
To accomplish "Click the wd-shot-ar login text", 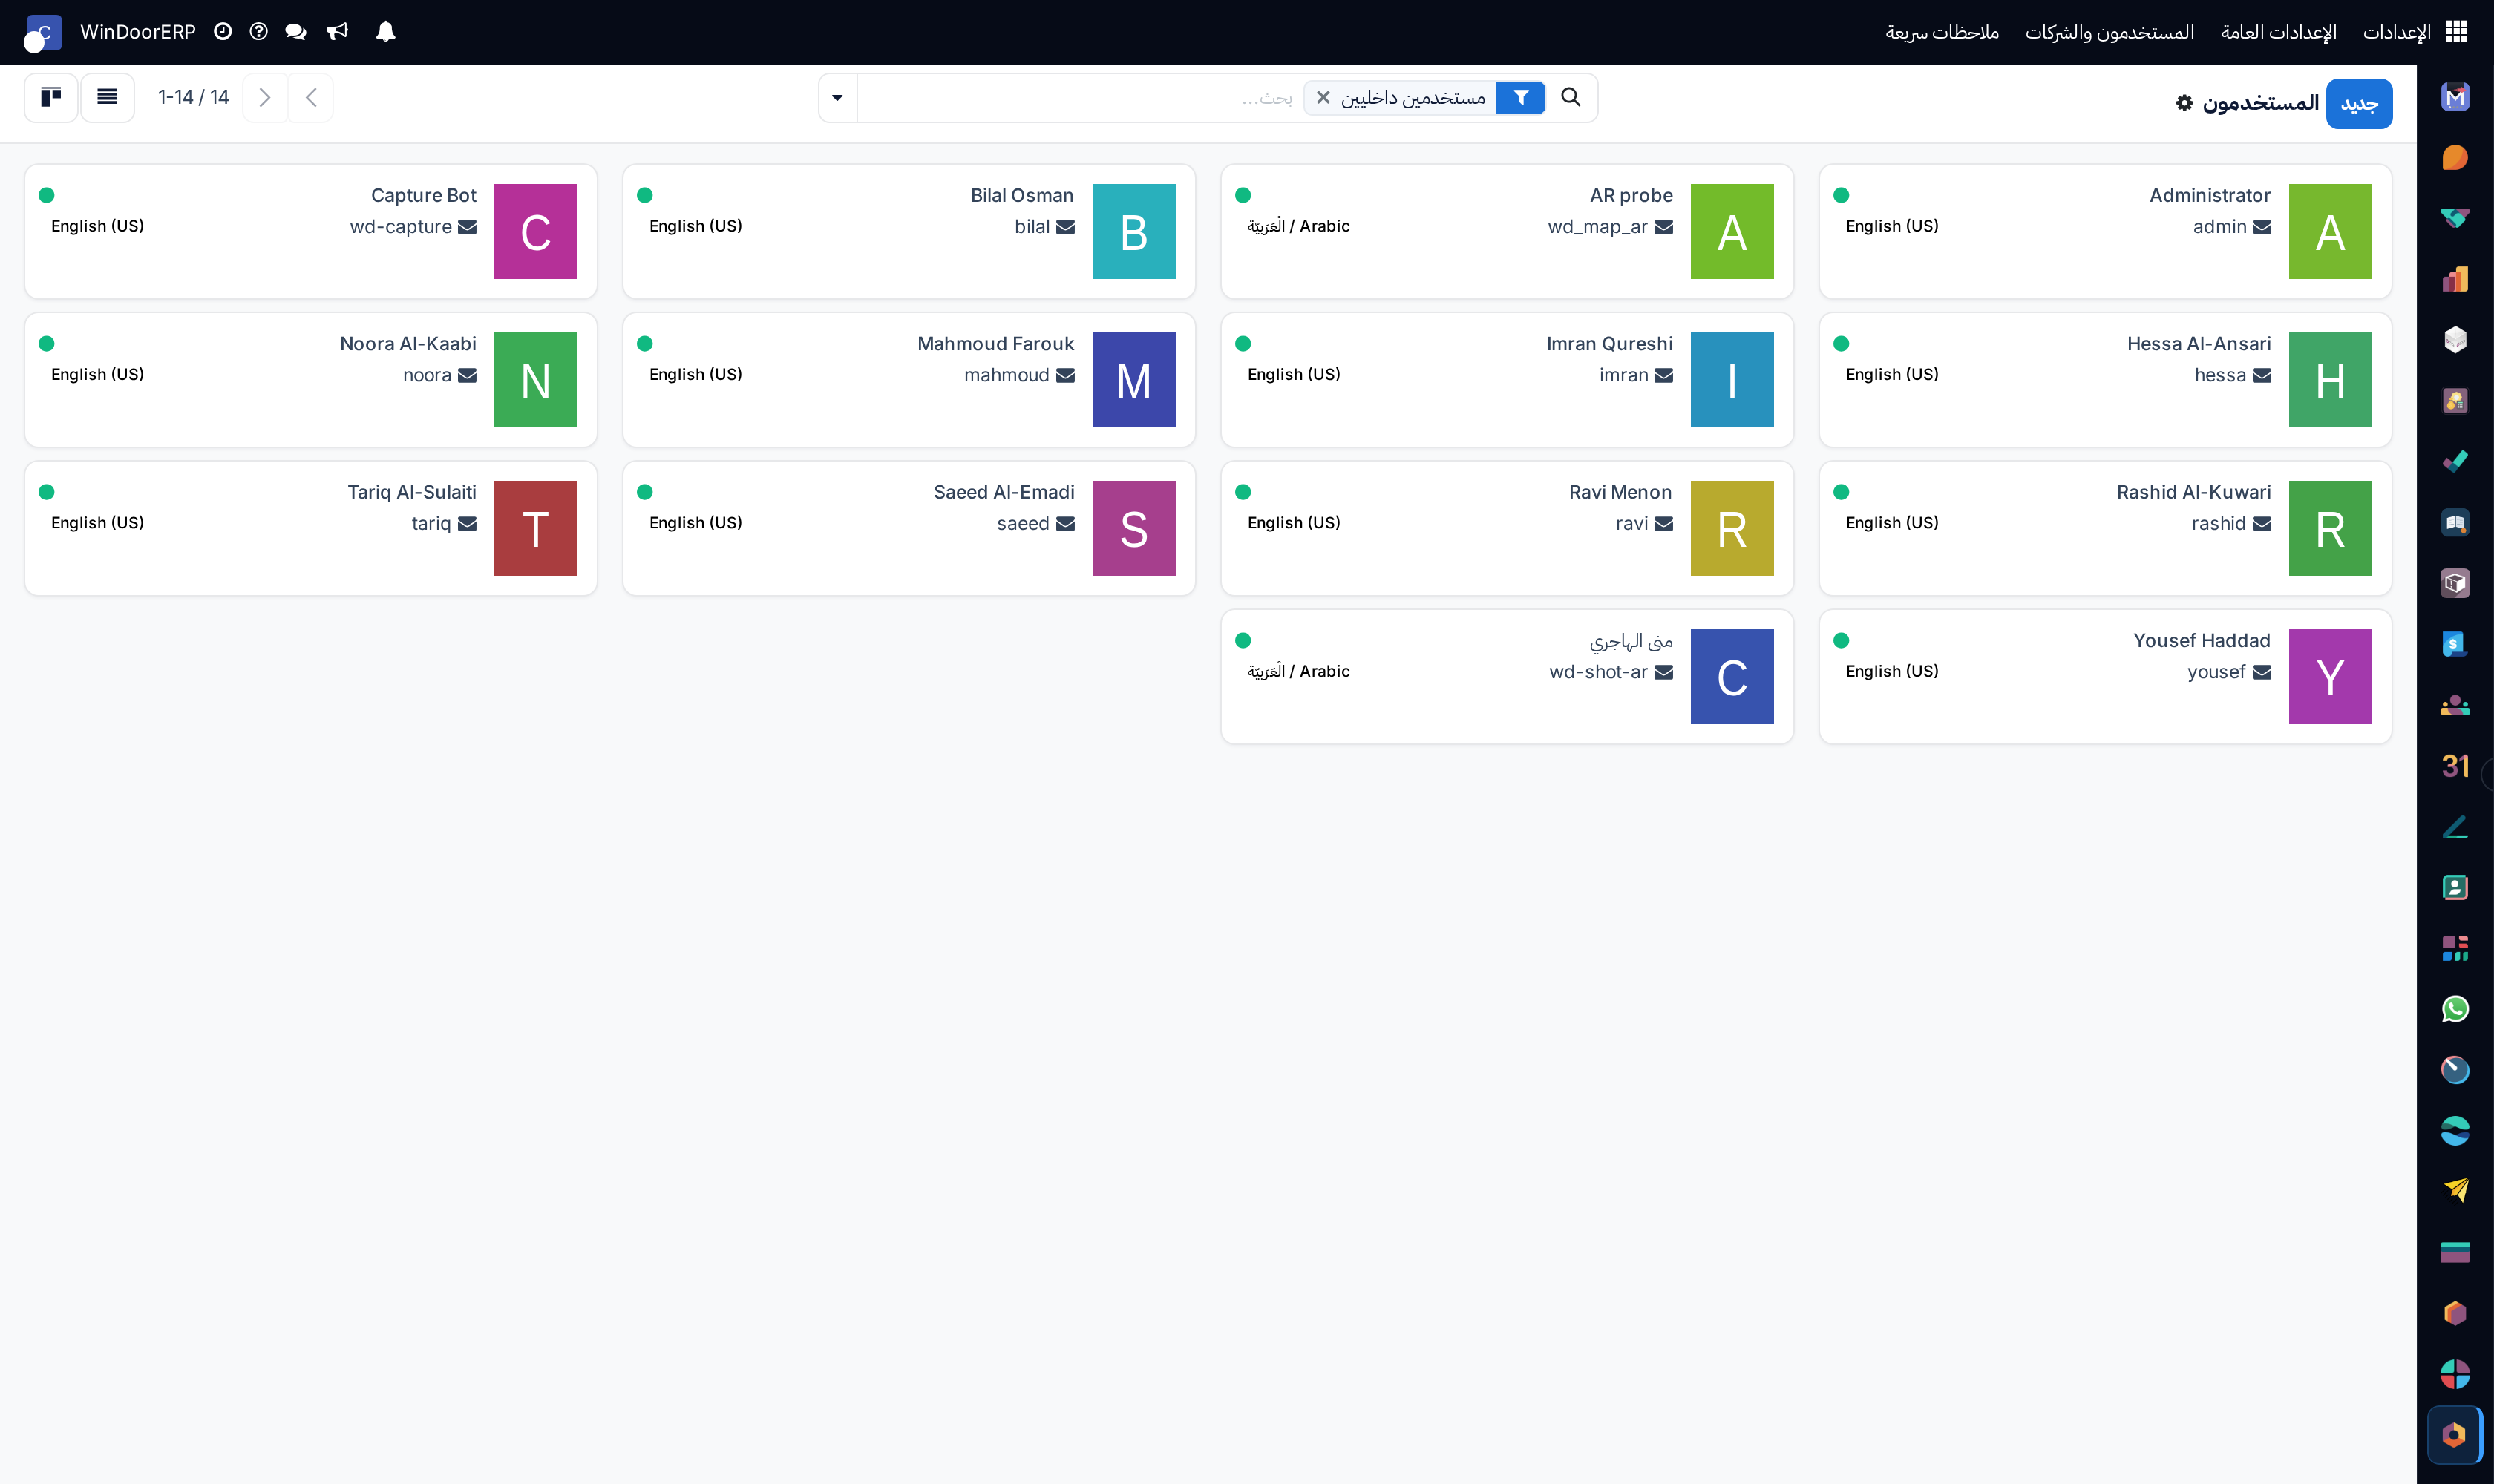I will 1597,672.
